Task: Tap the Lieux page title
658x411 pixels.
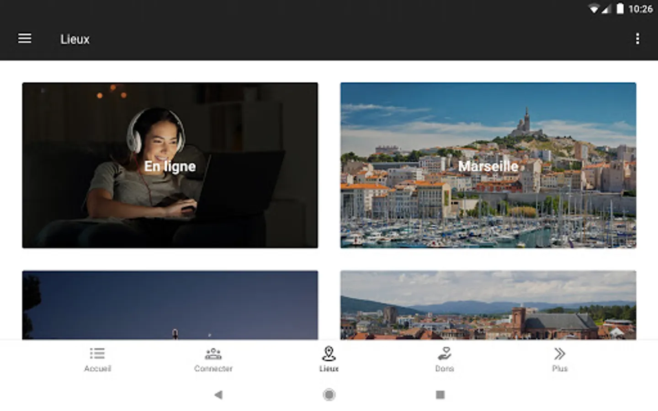Action: click(x=75, y=39)
